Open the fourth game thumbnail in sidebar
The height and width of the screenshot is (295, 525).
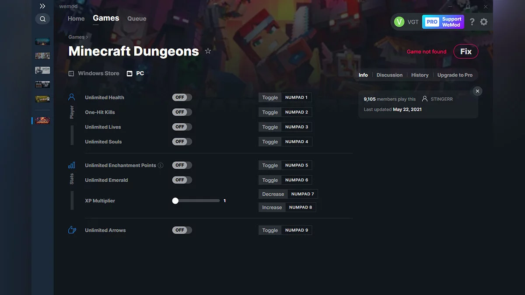pyautogui.click(x=42, y=85)
